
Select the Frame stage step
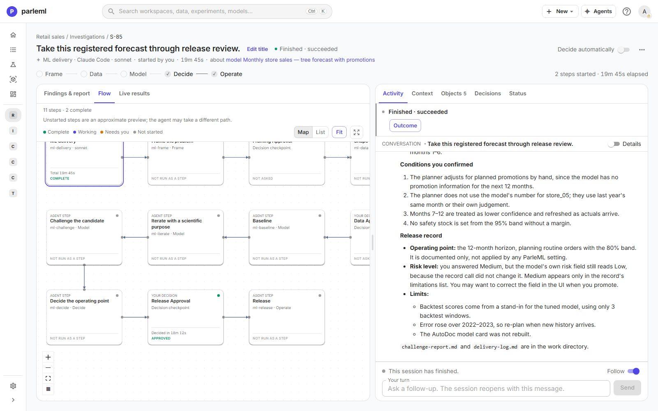click(49, 74)
